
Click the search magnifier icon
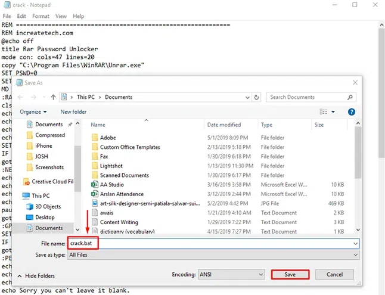tap(350, 97)
